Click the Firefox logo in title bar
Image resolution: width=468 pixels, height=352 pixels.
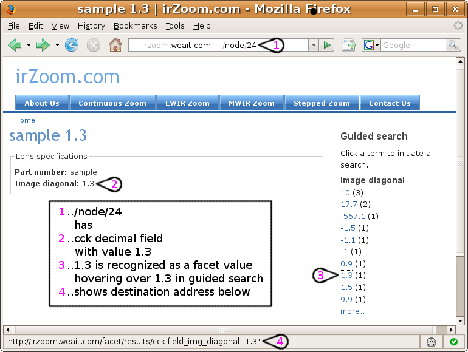click(x=10, y=9)
